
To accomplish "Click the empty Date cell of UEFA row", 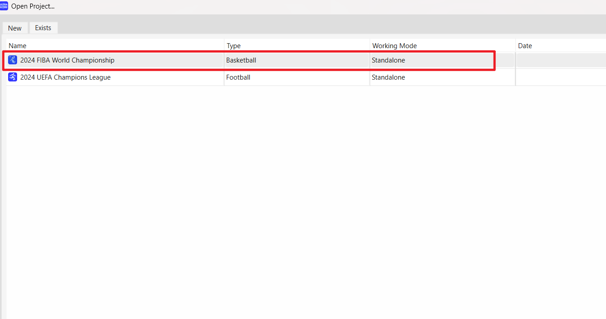I will [x=560, y=77].
